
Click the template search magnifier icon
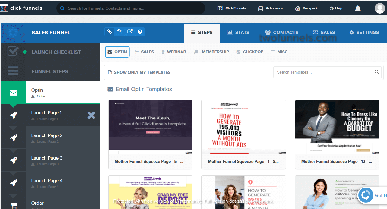[x=377, y=72]
